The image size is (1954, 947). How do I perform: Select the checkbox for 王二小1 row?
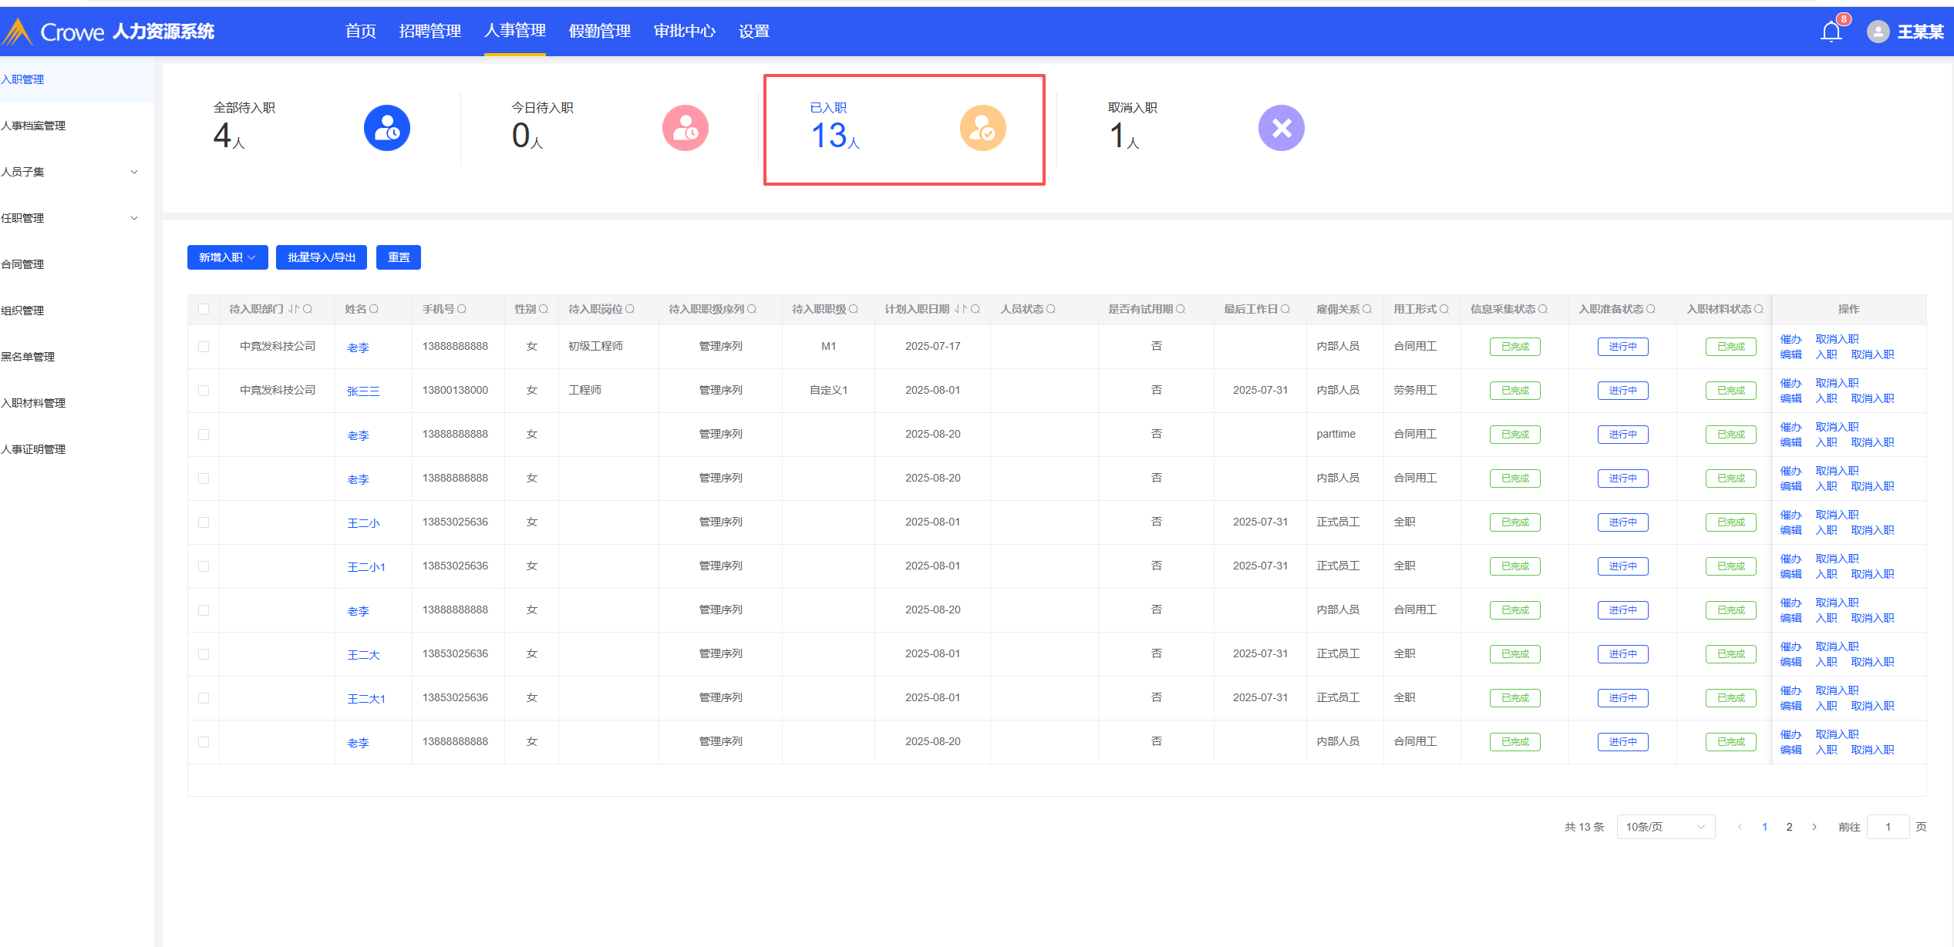[204, 566]
